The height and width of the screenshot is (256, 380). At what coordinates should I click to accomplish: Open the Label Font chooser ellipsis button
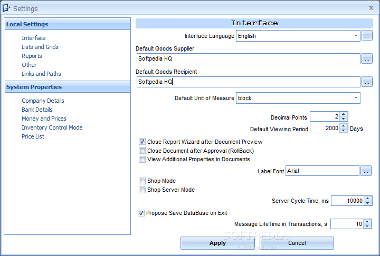click(x=366, y=171)
